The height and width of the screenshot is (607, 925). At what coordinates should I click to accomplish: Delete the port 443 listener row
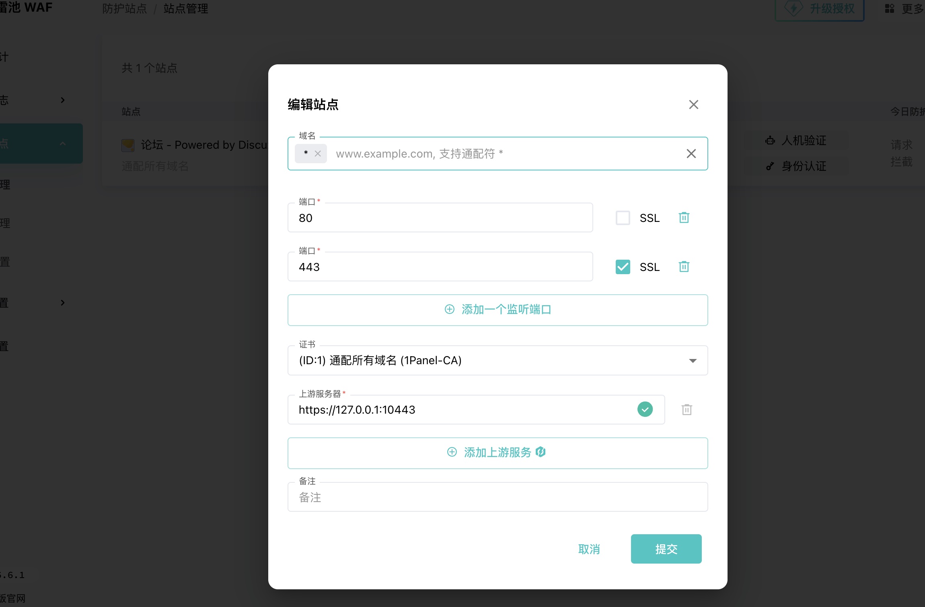(684, 267)
